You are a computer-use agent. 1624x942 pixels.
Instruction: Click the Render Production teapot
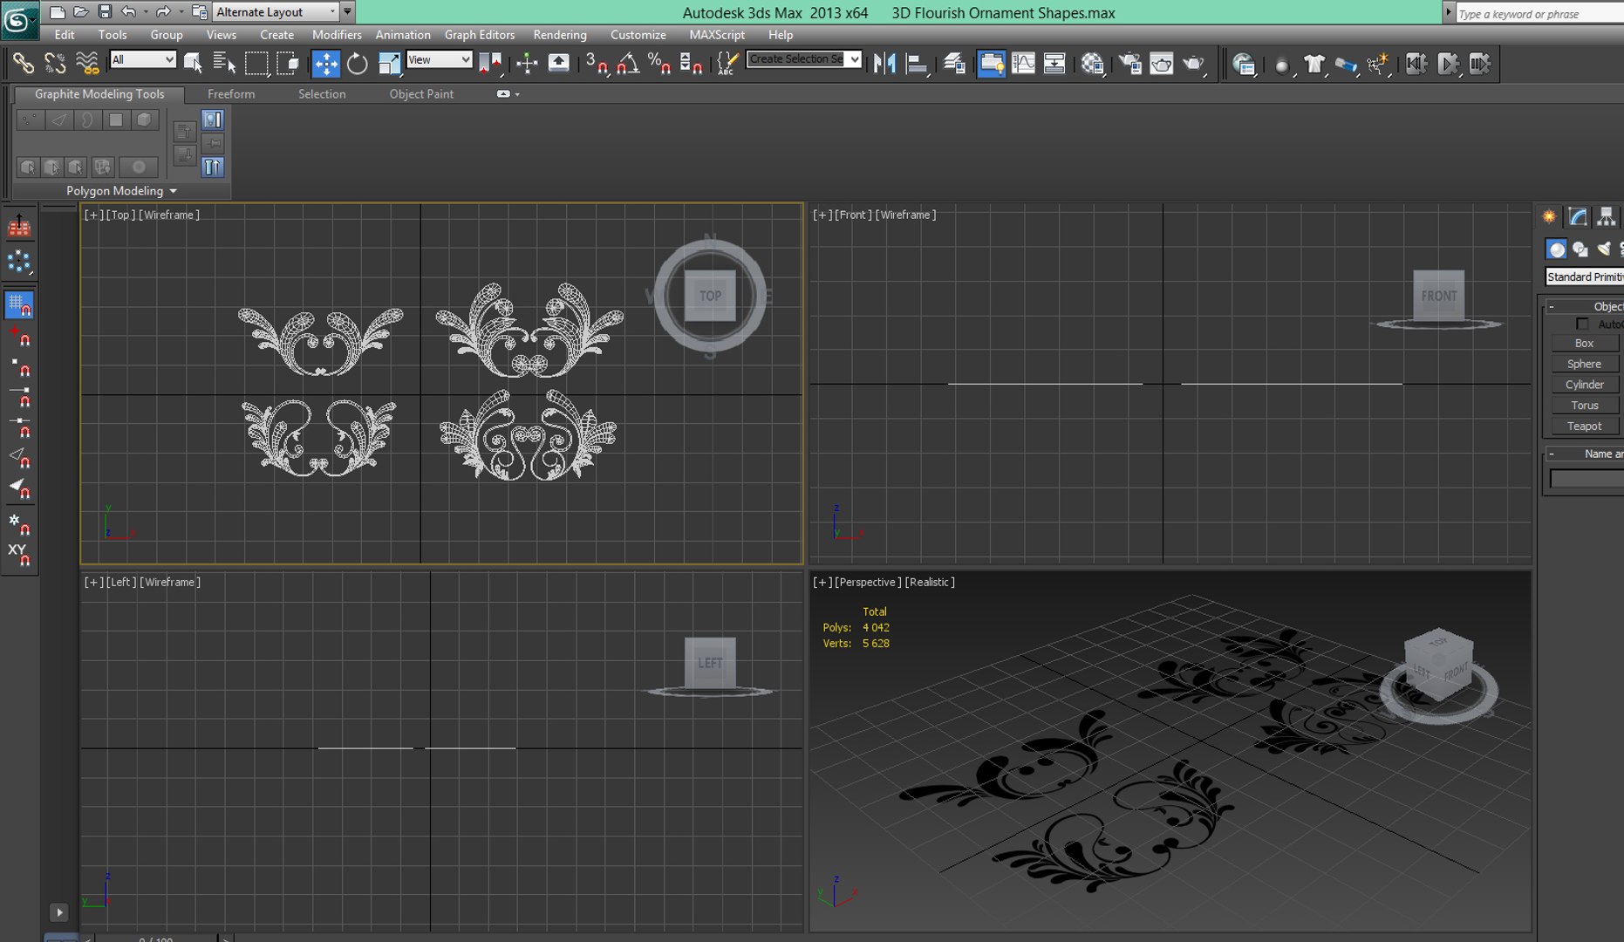click(x=1194, y=63)
